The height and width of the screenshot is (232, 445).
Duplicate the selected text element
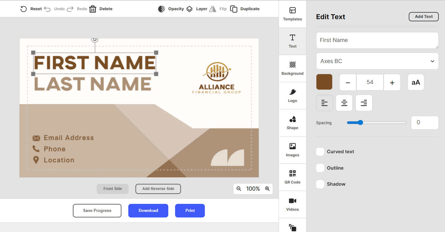(245, 9)
